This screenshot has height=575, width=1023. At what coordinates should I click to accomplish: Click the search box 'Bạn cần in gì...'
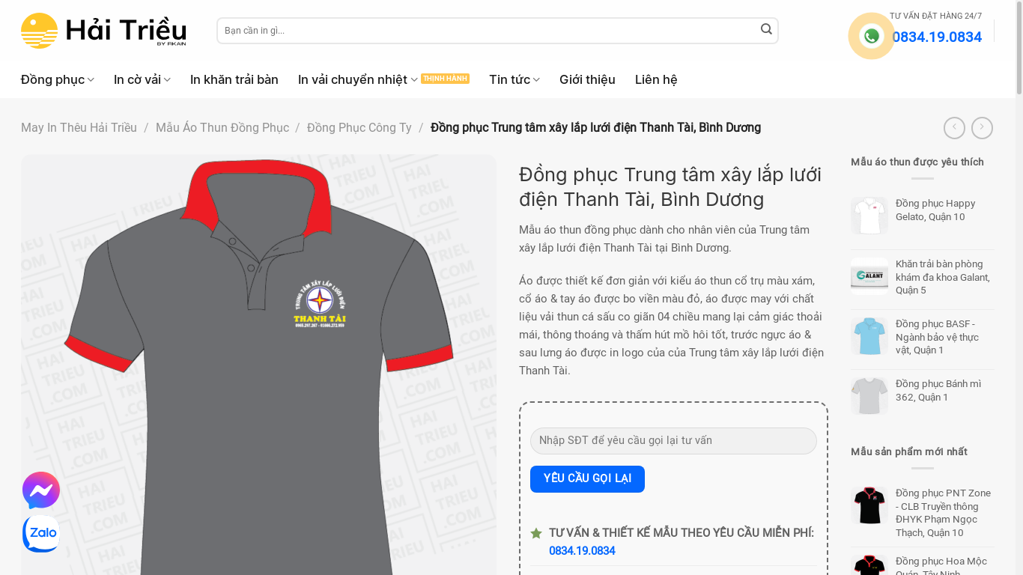point(487,31)
